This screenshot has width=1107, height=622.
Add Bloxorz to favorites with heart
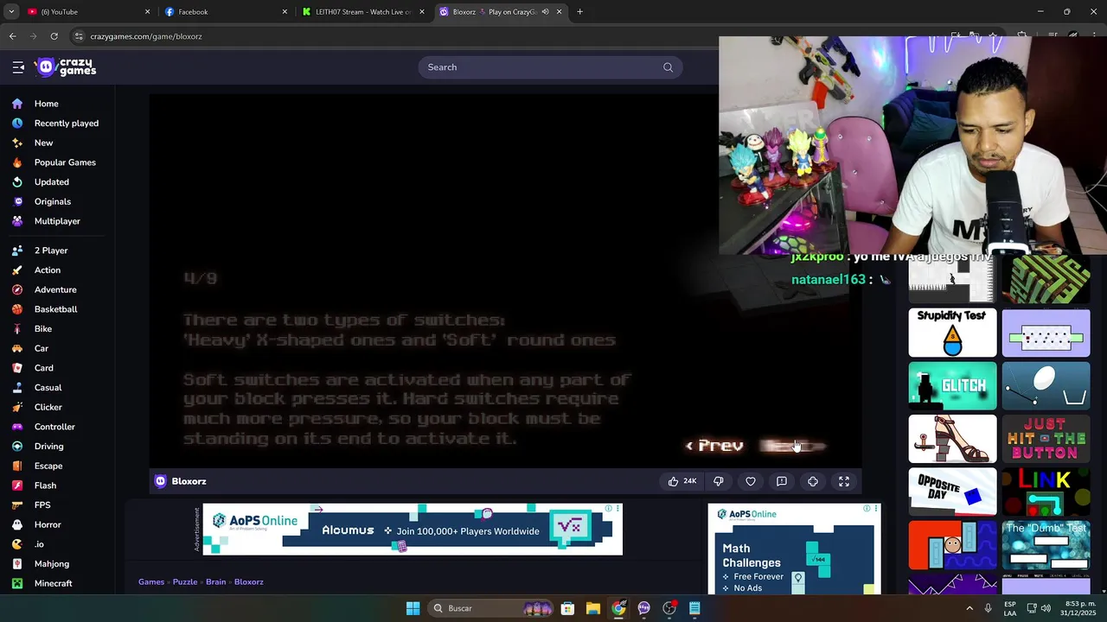[x=751, y=481]
